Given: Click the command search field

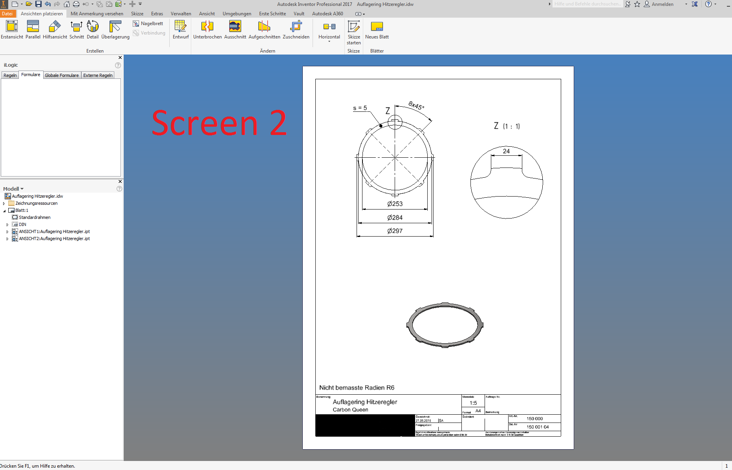Looking at the screenshot, I should click(587, 4).
